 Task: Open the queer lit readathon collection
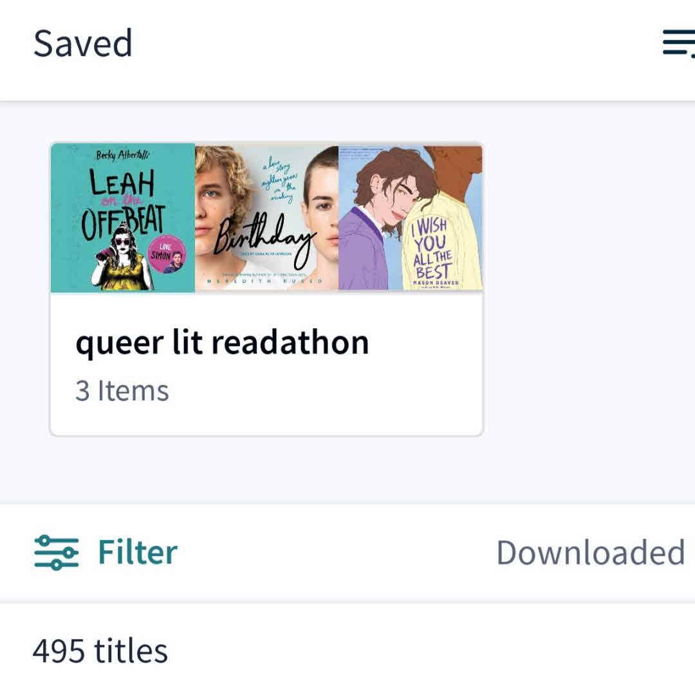(222, 342)
